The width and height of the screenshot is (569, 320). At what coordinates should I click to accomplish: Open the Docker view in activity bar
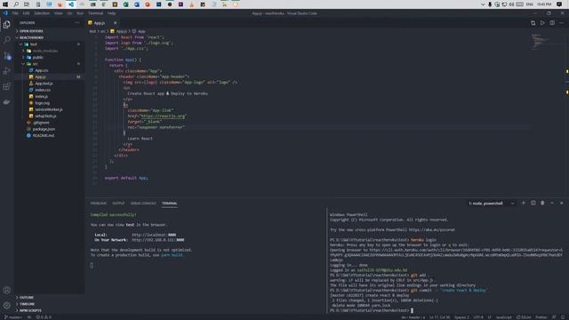(x=7, y=102)
